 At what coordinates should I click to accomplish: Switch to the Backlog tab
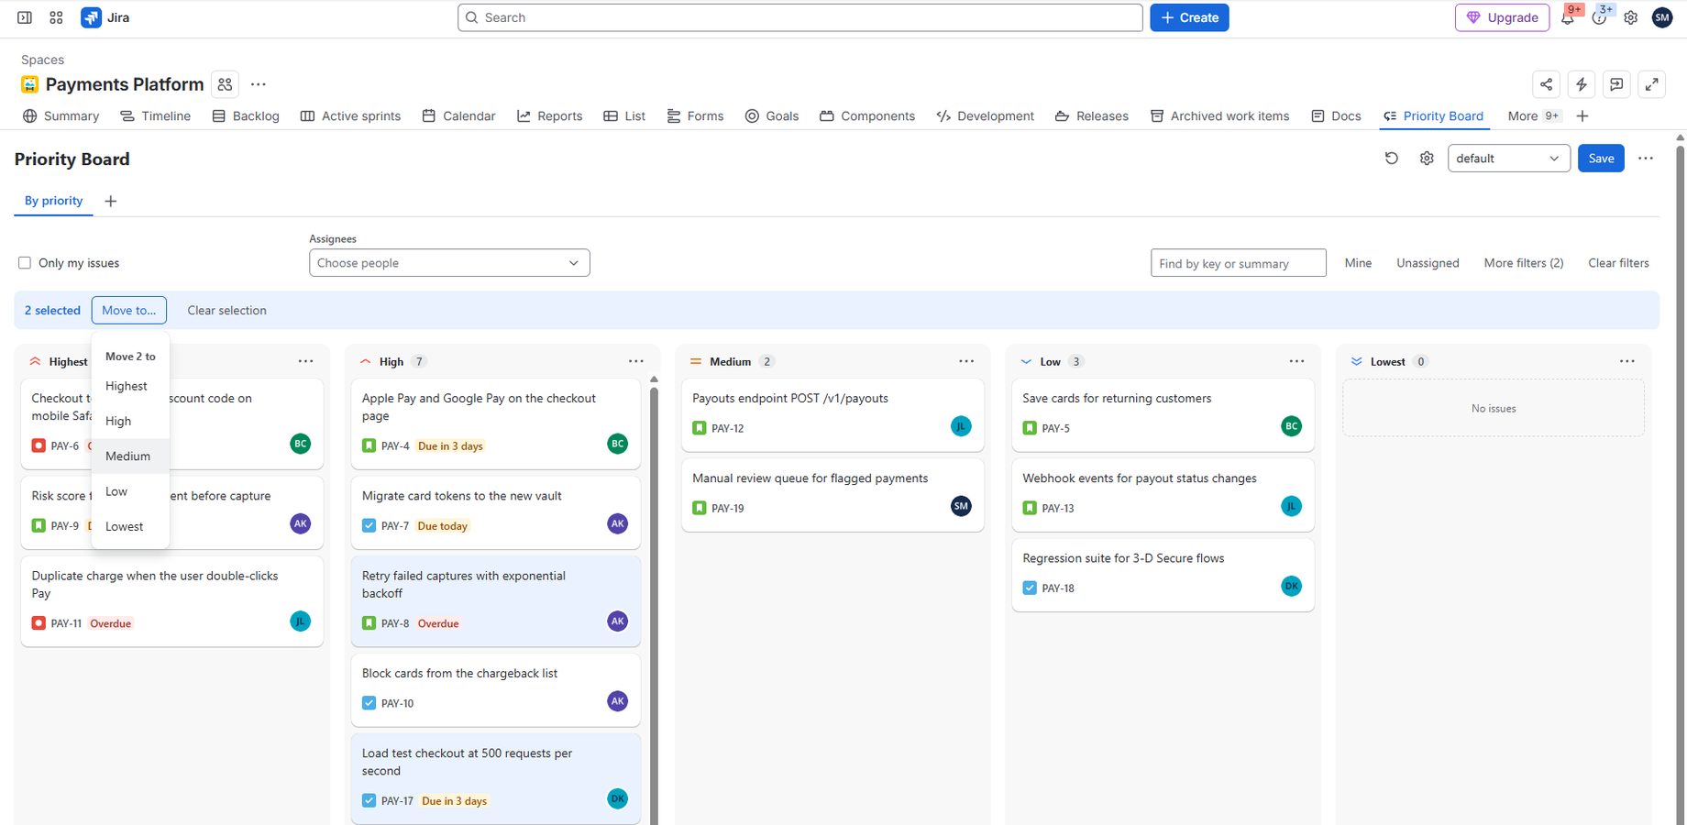click(x=246, y=116)
